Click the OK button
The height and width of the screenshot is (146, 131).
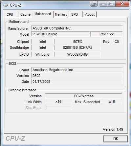click(116, 139)
